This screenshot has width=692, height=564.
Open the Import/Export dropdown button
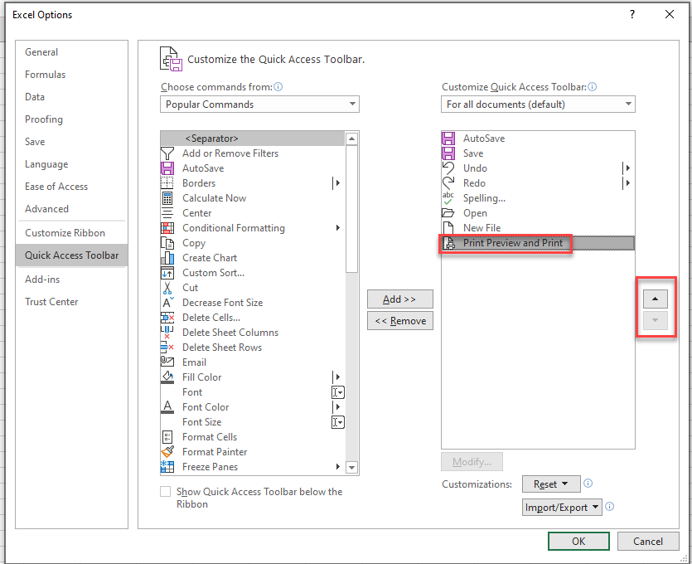click(562, 508)
